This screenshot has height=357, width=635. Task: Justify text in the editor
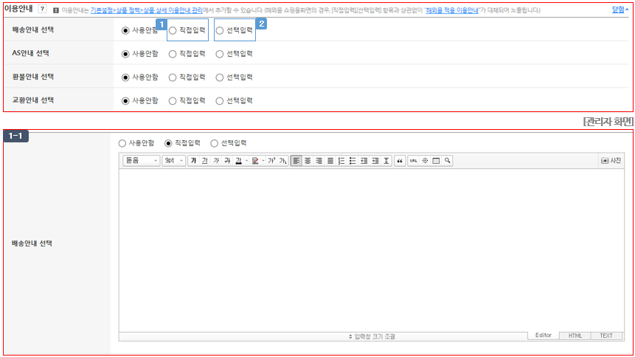click(x=330, y=161)
